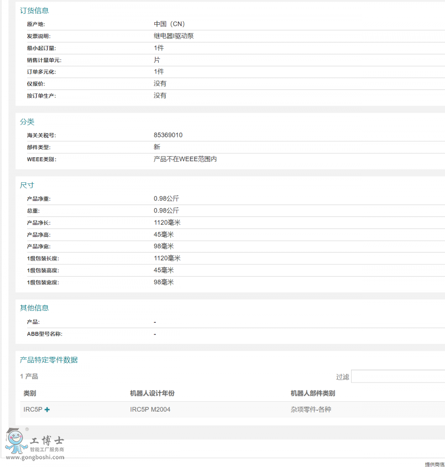Select the 其他信息 section heading
The image size is (445, 467).
pyautogui.click(x=34, y=308)
